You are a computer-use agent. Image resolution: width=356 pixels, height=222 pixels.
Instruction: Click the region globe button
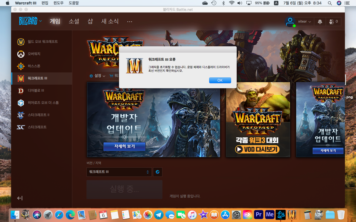click(x=158, y=172)
